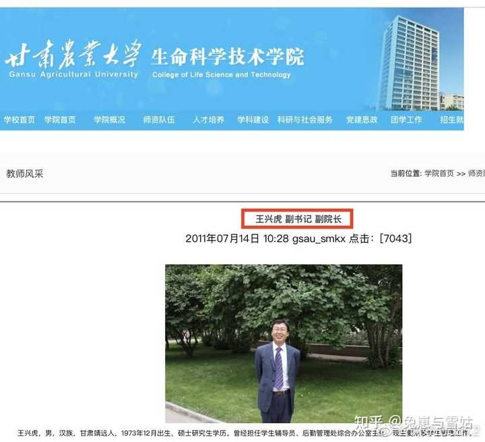This screenshot has height=442, width=485.
Task: Go to 学院首页 in navigation bar
Action: click(x=60, y=120)
